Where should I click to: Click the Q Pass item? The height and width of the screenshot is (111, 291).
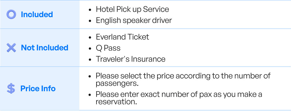coord(108,48)
